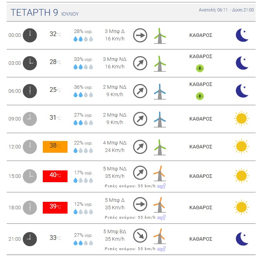The height and width of the screenshot is (256, 267).
Task: Click the wind direction arrow for 00:00
Action: click(x=140, y=35)
